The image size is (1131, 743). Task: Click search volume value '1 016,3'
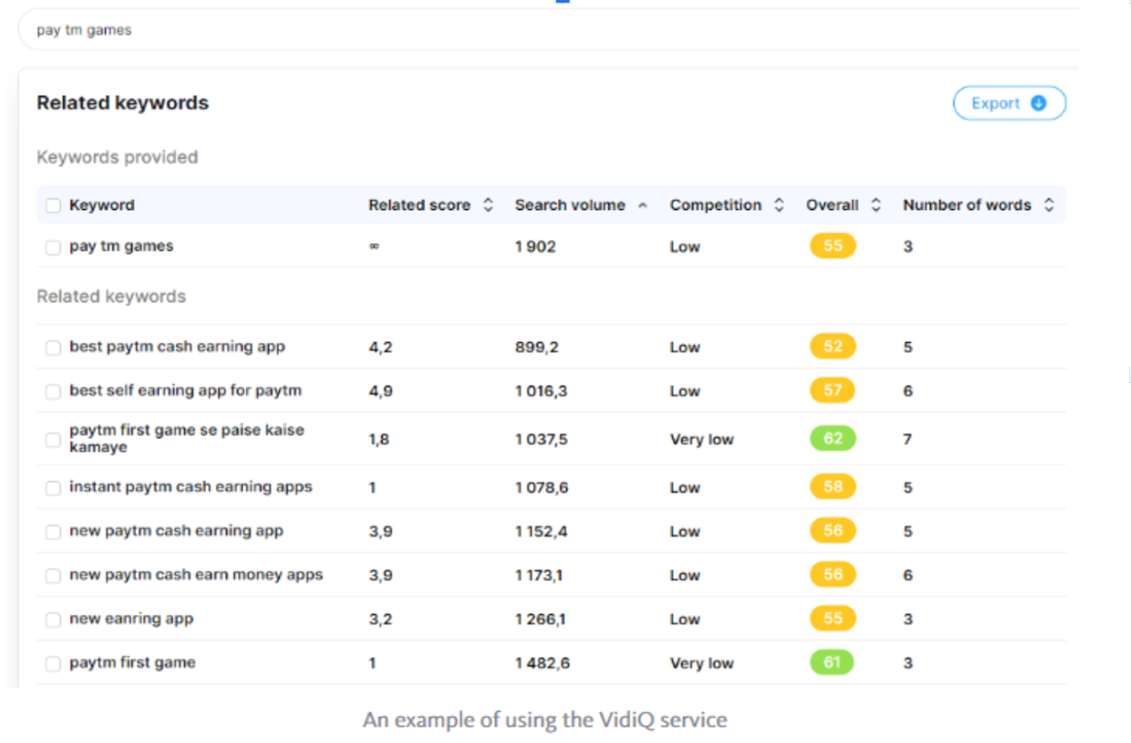(542, 391)
